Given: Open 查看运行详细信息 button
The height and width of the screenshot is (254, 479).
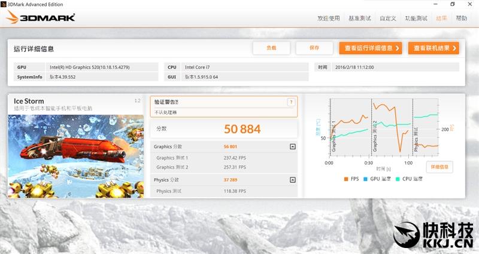Looking at the screenshot, I should click(x=370, y=48).
